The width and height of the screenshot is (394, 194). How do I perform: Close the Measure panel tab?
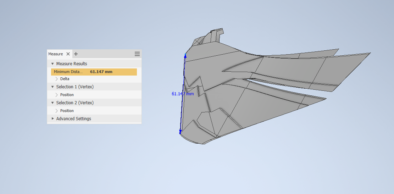point(68,54)
